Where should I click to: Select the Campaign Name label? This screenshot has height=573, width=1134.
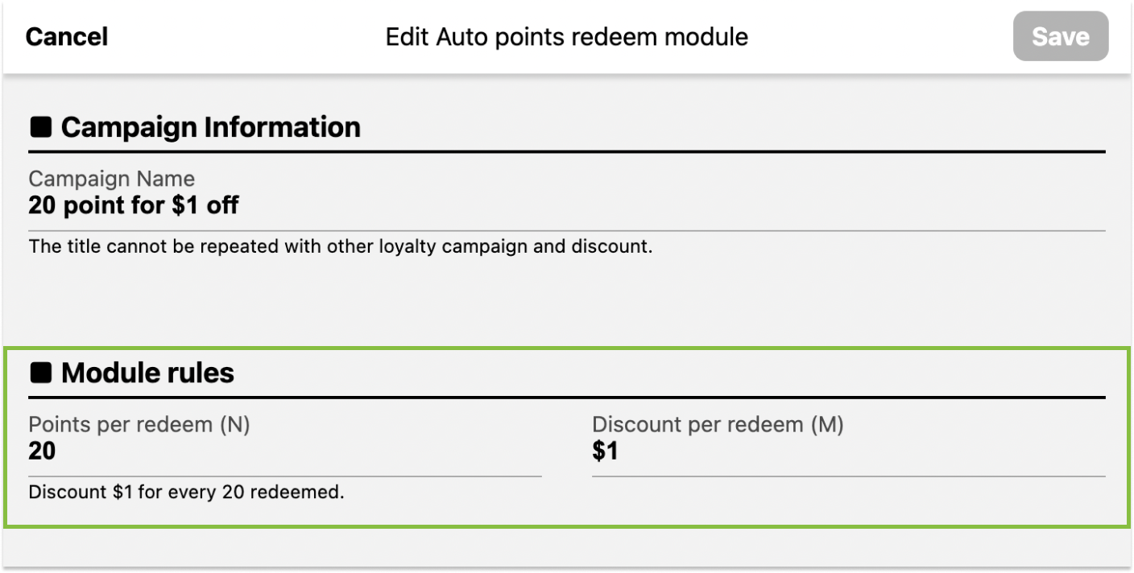(x=111, y=179)
